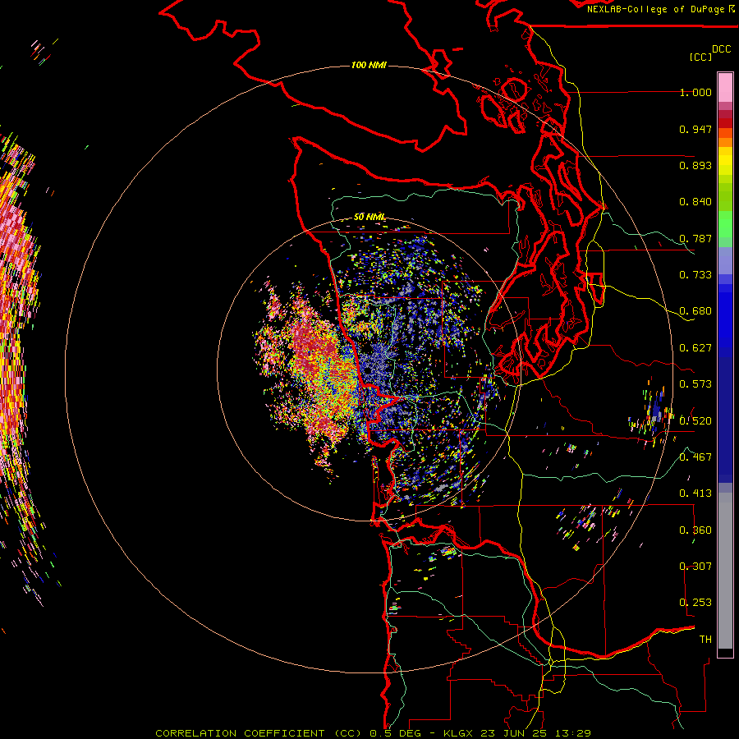Image resolution: width=739 pixels, height=739 pixels.
Task: Click the 0.253 color scale value
Action: pos(695,603)
